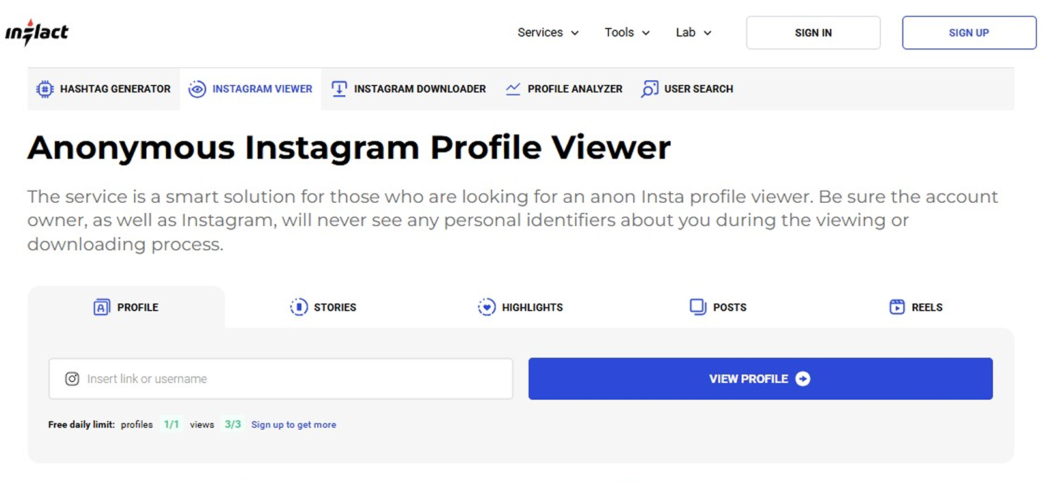This screenshot has width=1044, height=482.
Task: Click the Instagram Viewer eye icon
Action: click(197, 89)
